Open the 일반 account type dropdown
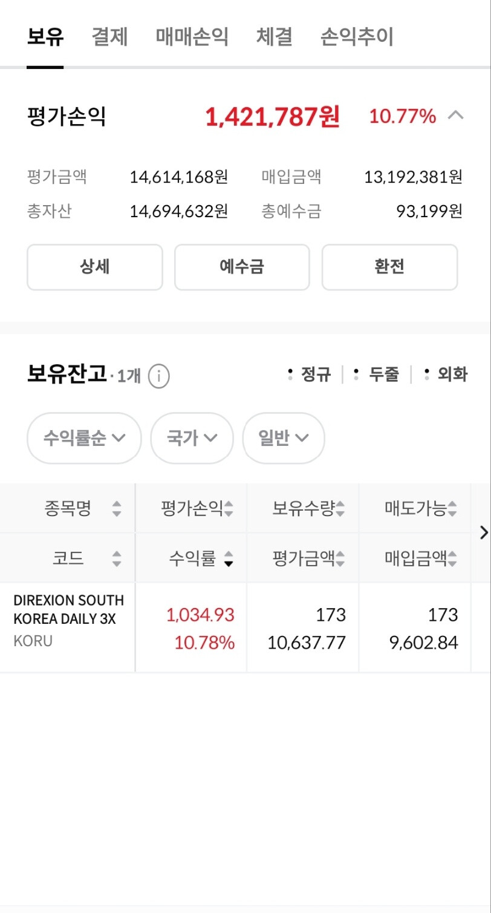 (284, 438)
